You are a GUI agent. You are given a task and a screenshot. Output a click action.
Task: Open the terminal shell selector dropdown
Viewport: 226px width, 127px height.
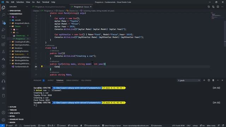point(189,80)
